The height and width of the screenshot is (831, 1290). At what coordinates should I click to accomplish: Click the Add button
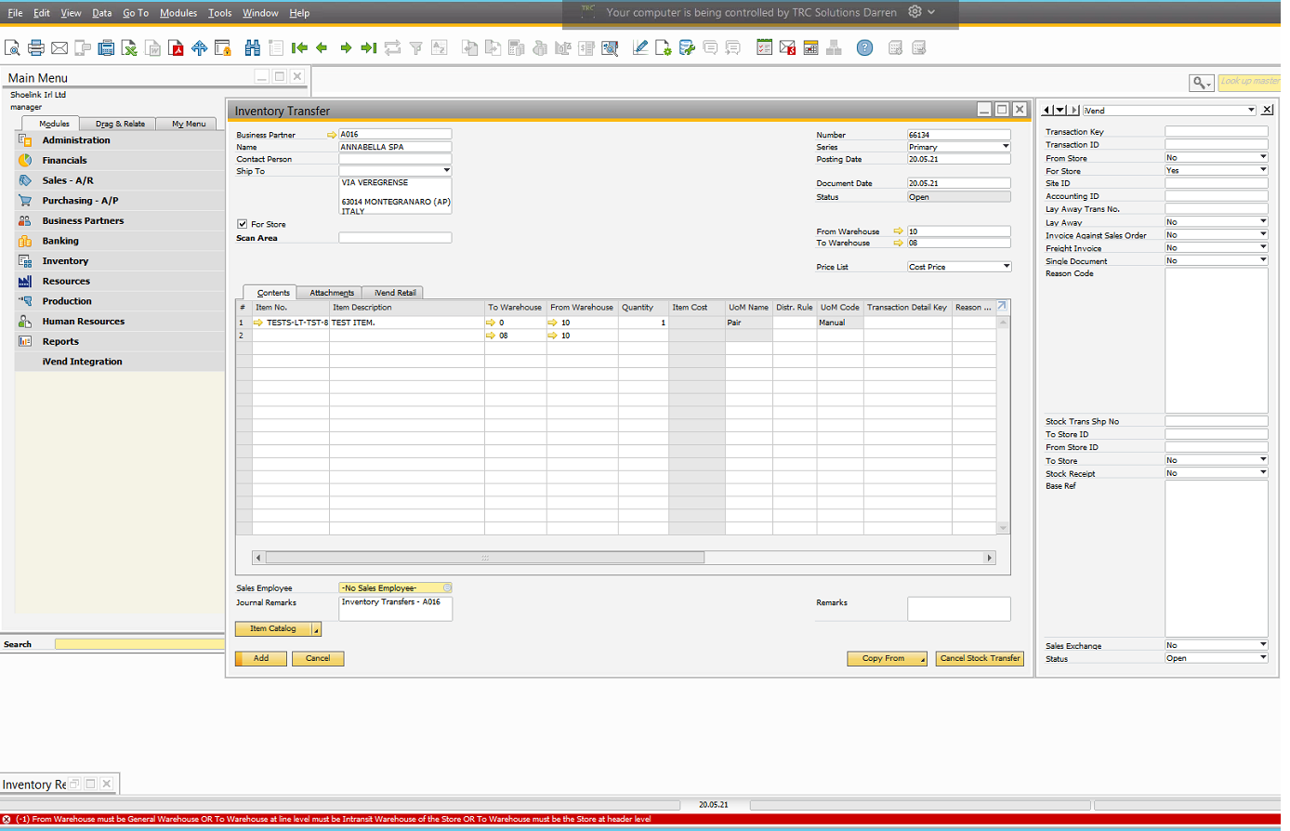[261, 658]
